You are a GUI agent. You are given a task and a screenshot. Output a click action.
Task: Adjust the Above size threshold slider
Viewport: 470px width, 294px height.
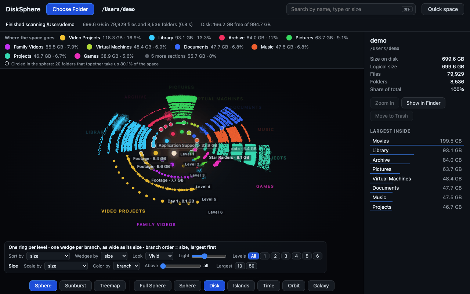click(181, 266)
